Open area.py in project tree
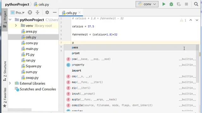This screenshot has height=113, width=202. tap(31, 31)
